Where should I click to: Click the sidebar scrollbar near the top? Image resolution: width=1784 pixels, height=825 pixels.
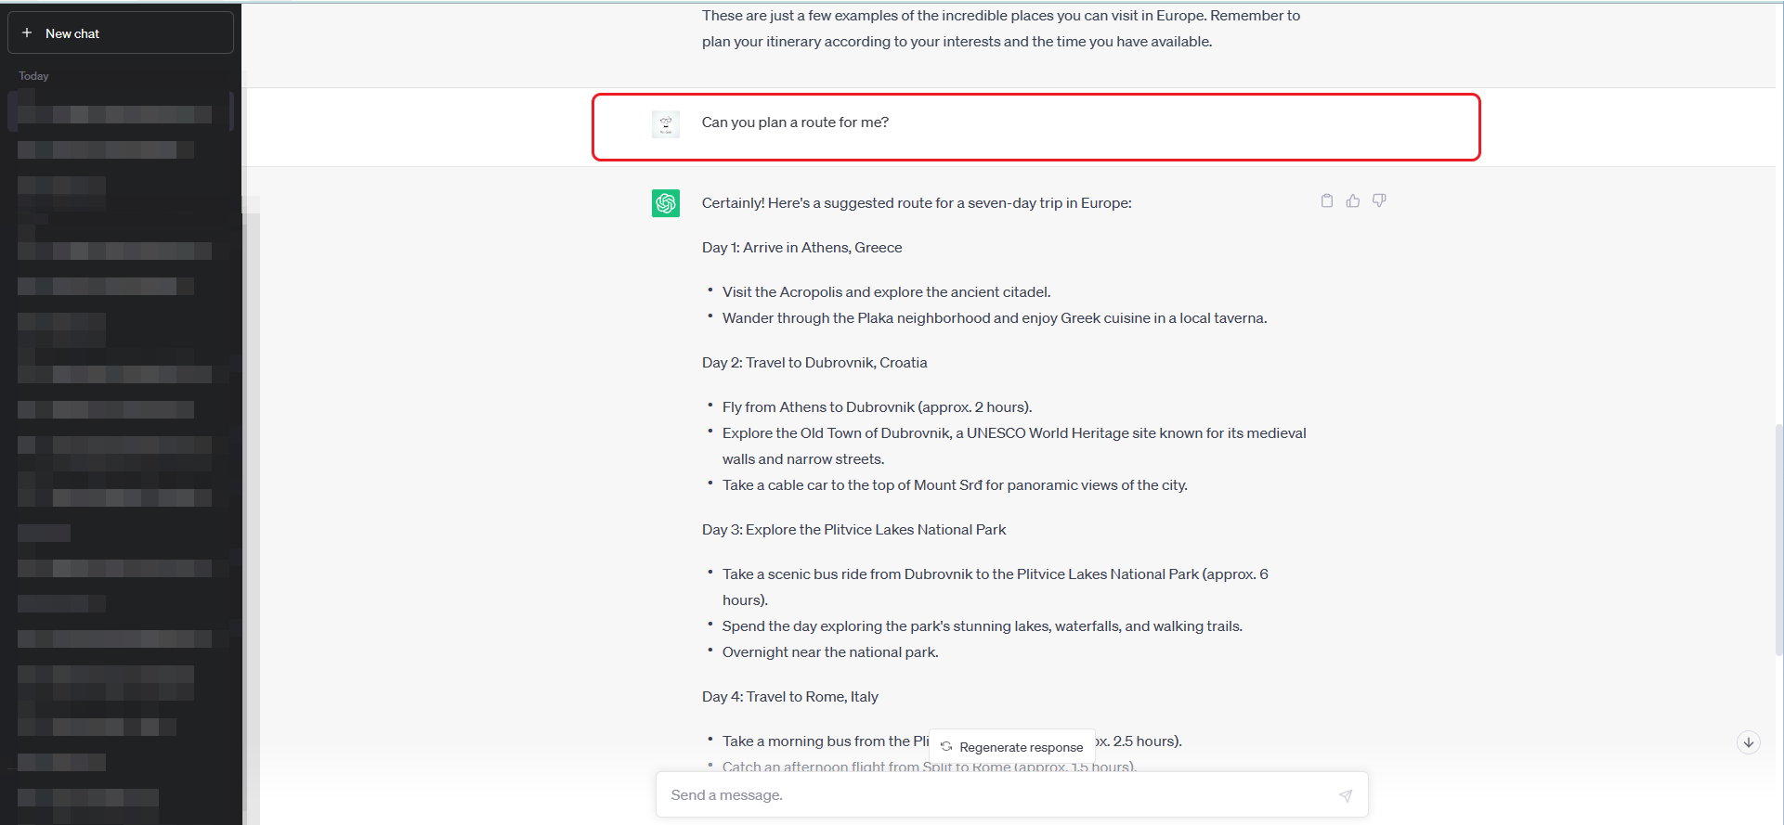[x=231, y=111]
